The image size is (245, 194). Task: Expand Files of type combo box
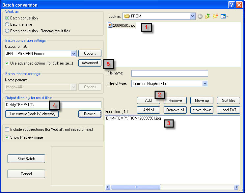(x=205, y=84)
